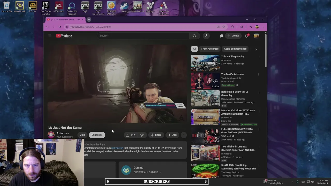Screen dimensions: 331x186
Task: Expand Browse All Gaming chevron link
Action: click(x=147, y=172)
